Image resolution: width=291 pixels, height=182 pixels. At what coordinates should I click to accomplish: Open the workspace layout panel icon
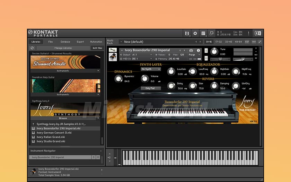tap(203, 33)
